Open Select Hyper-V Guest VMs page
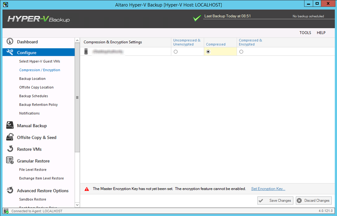The height and width of the screenshot is (216, 337). tap(39, 61)
